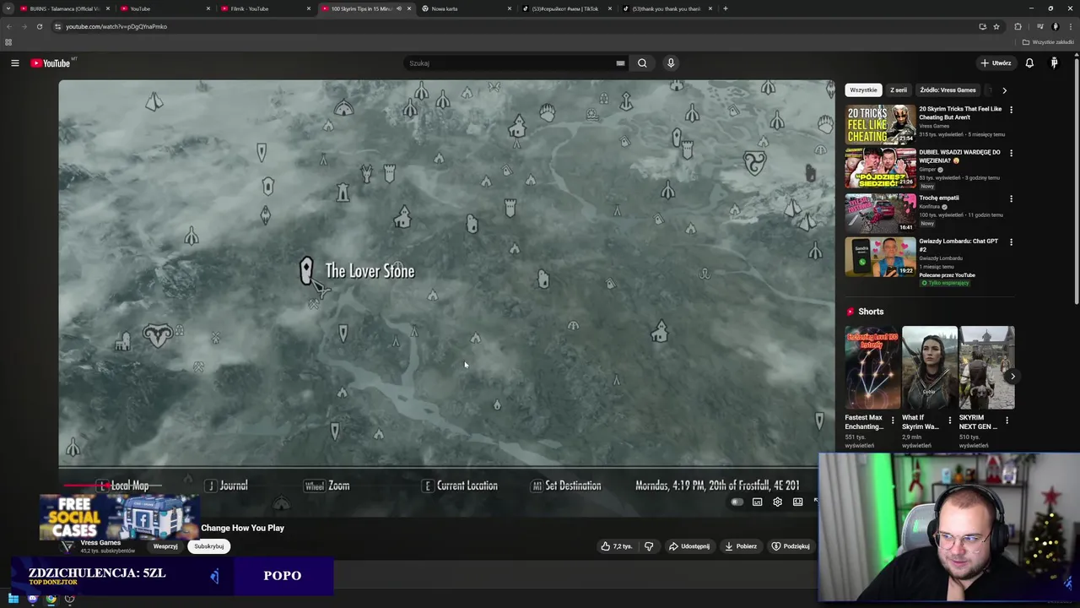This screenshot has height=608, width=1080.
Task: Open the SKYRIM NEXT GEN short
Action: 986,367
